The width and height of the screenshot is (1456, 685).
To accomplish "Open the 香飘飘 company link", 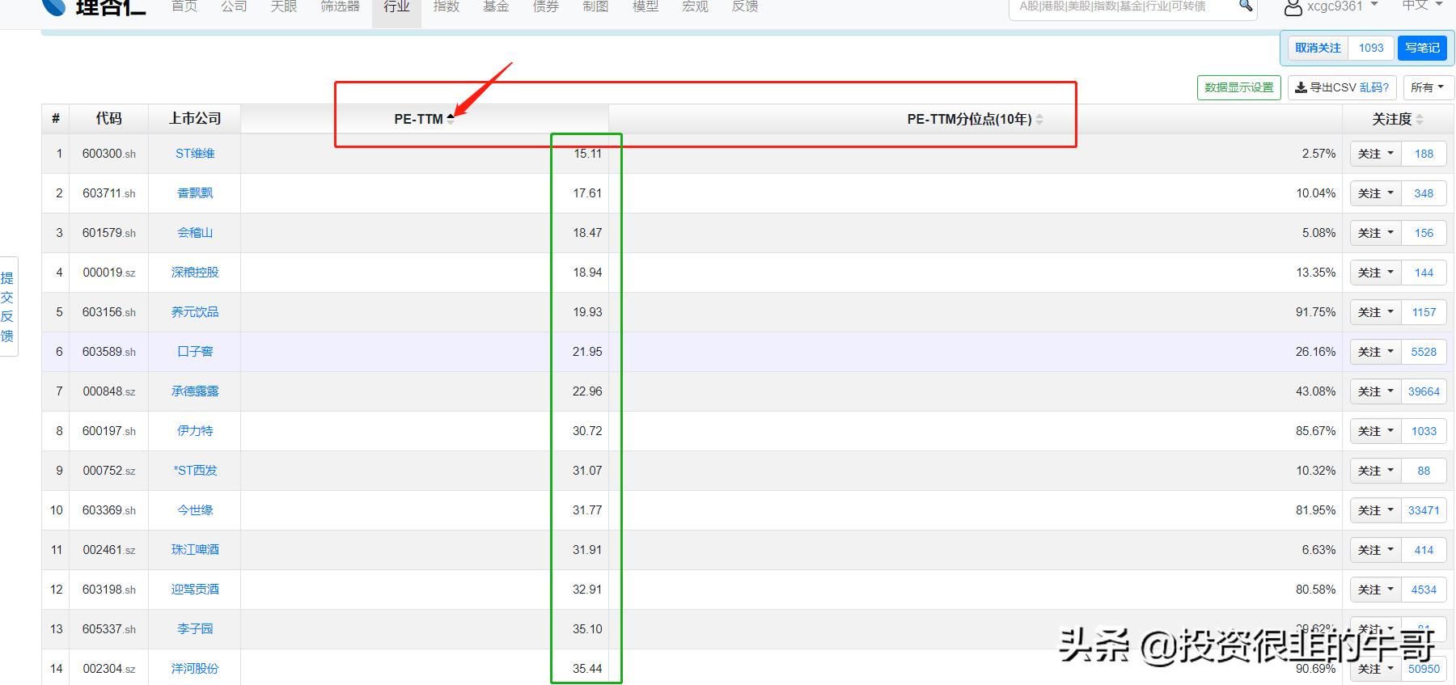I will coord(195,193).
